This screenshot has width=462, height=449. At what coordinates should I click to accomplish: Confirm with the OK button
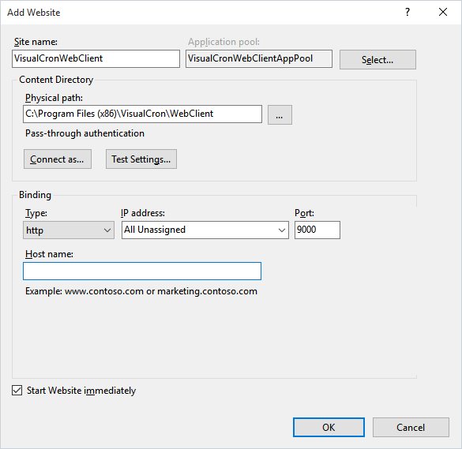tap(329, 427)
